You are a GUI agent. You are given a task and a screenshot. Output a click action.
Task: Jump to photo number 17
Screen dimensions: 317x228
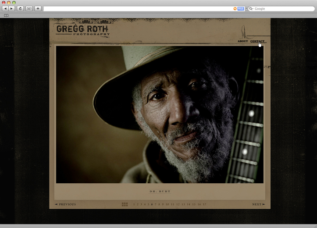205,204
